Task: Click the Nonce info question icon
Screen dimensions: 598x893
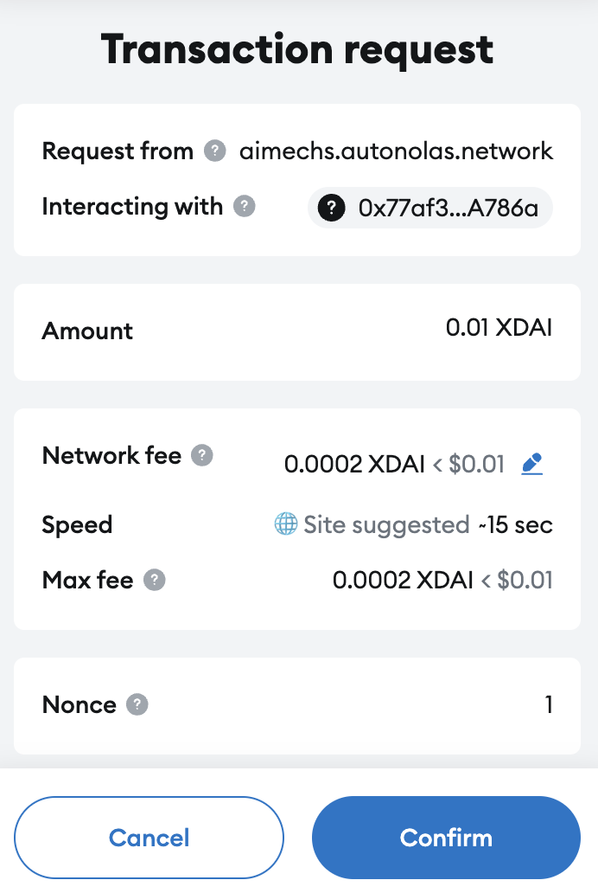Action: pyautogui.click(x=137, y=704)
